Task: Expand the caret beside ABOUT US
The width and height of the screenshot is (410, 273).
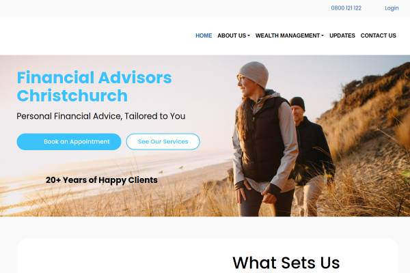Action: tap(249, 35)
